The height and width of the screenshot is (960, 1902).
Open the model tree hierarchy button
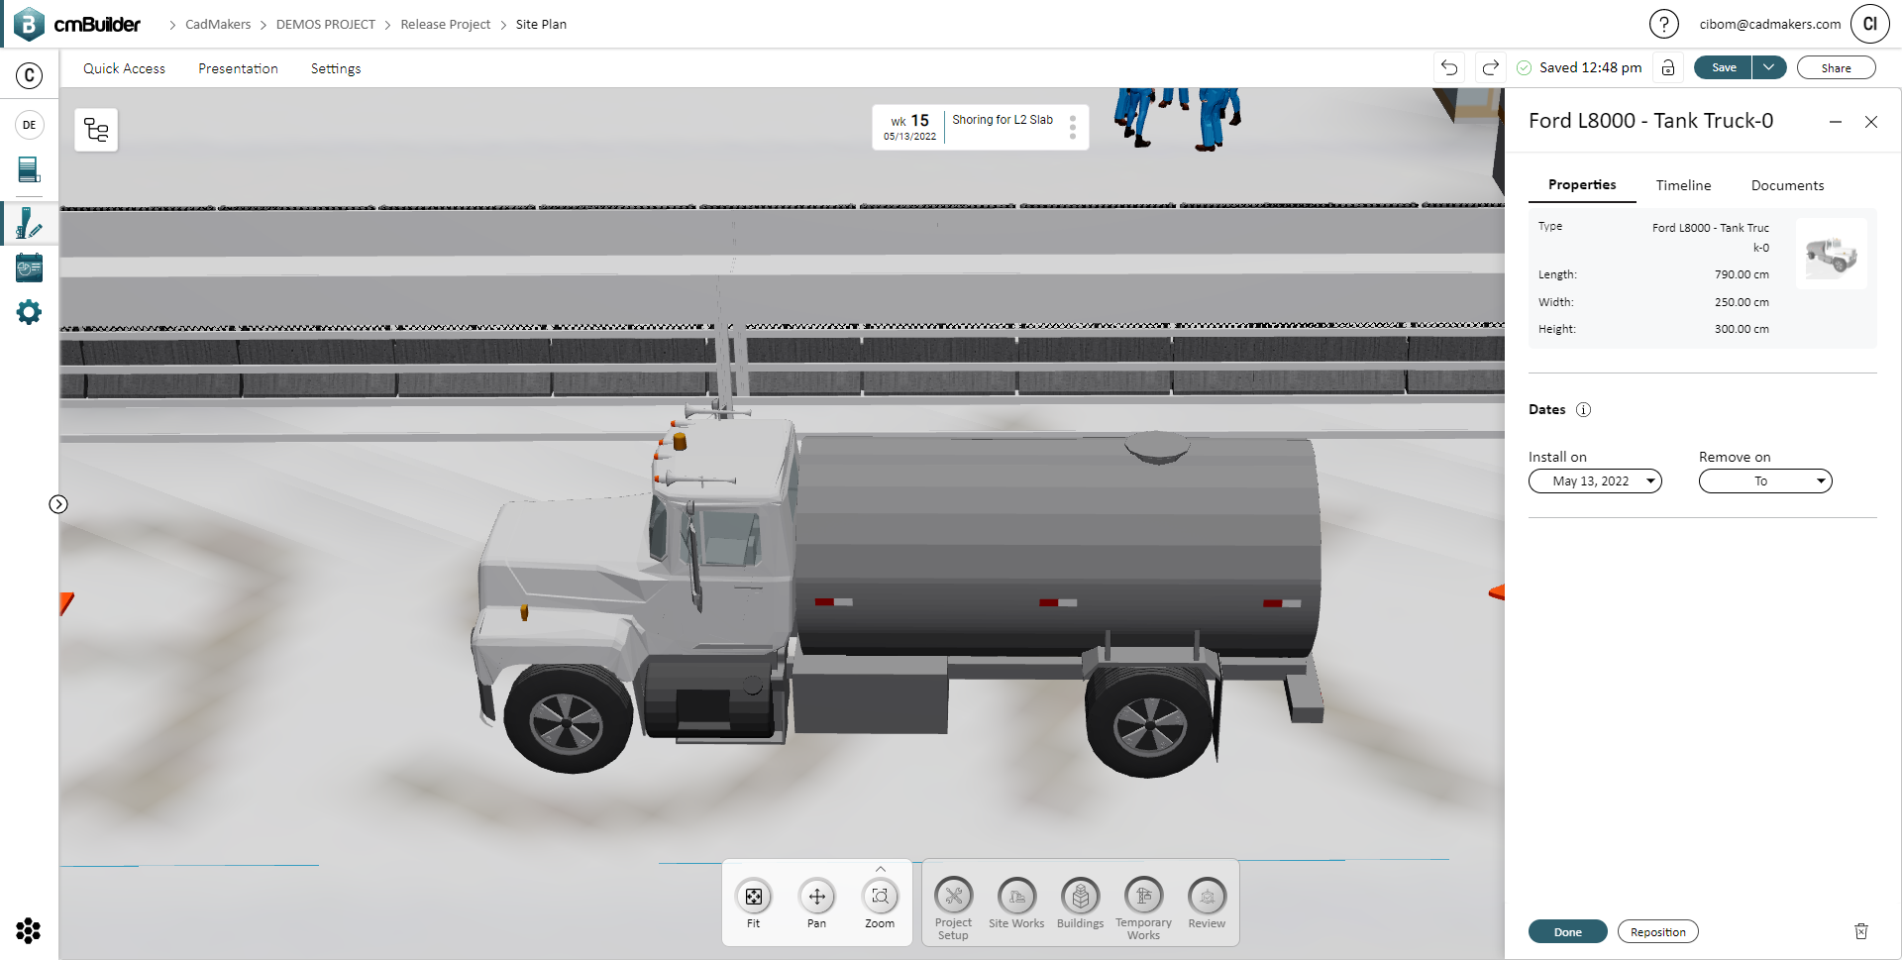click(x=96, y=130)
